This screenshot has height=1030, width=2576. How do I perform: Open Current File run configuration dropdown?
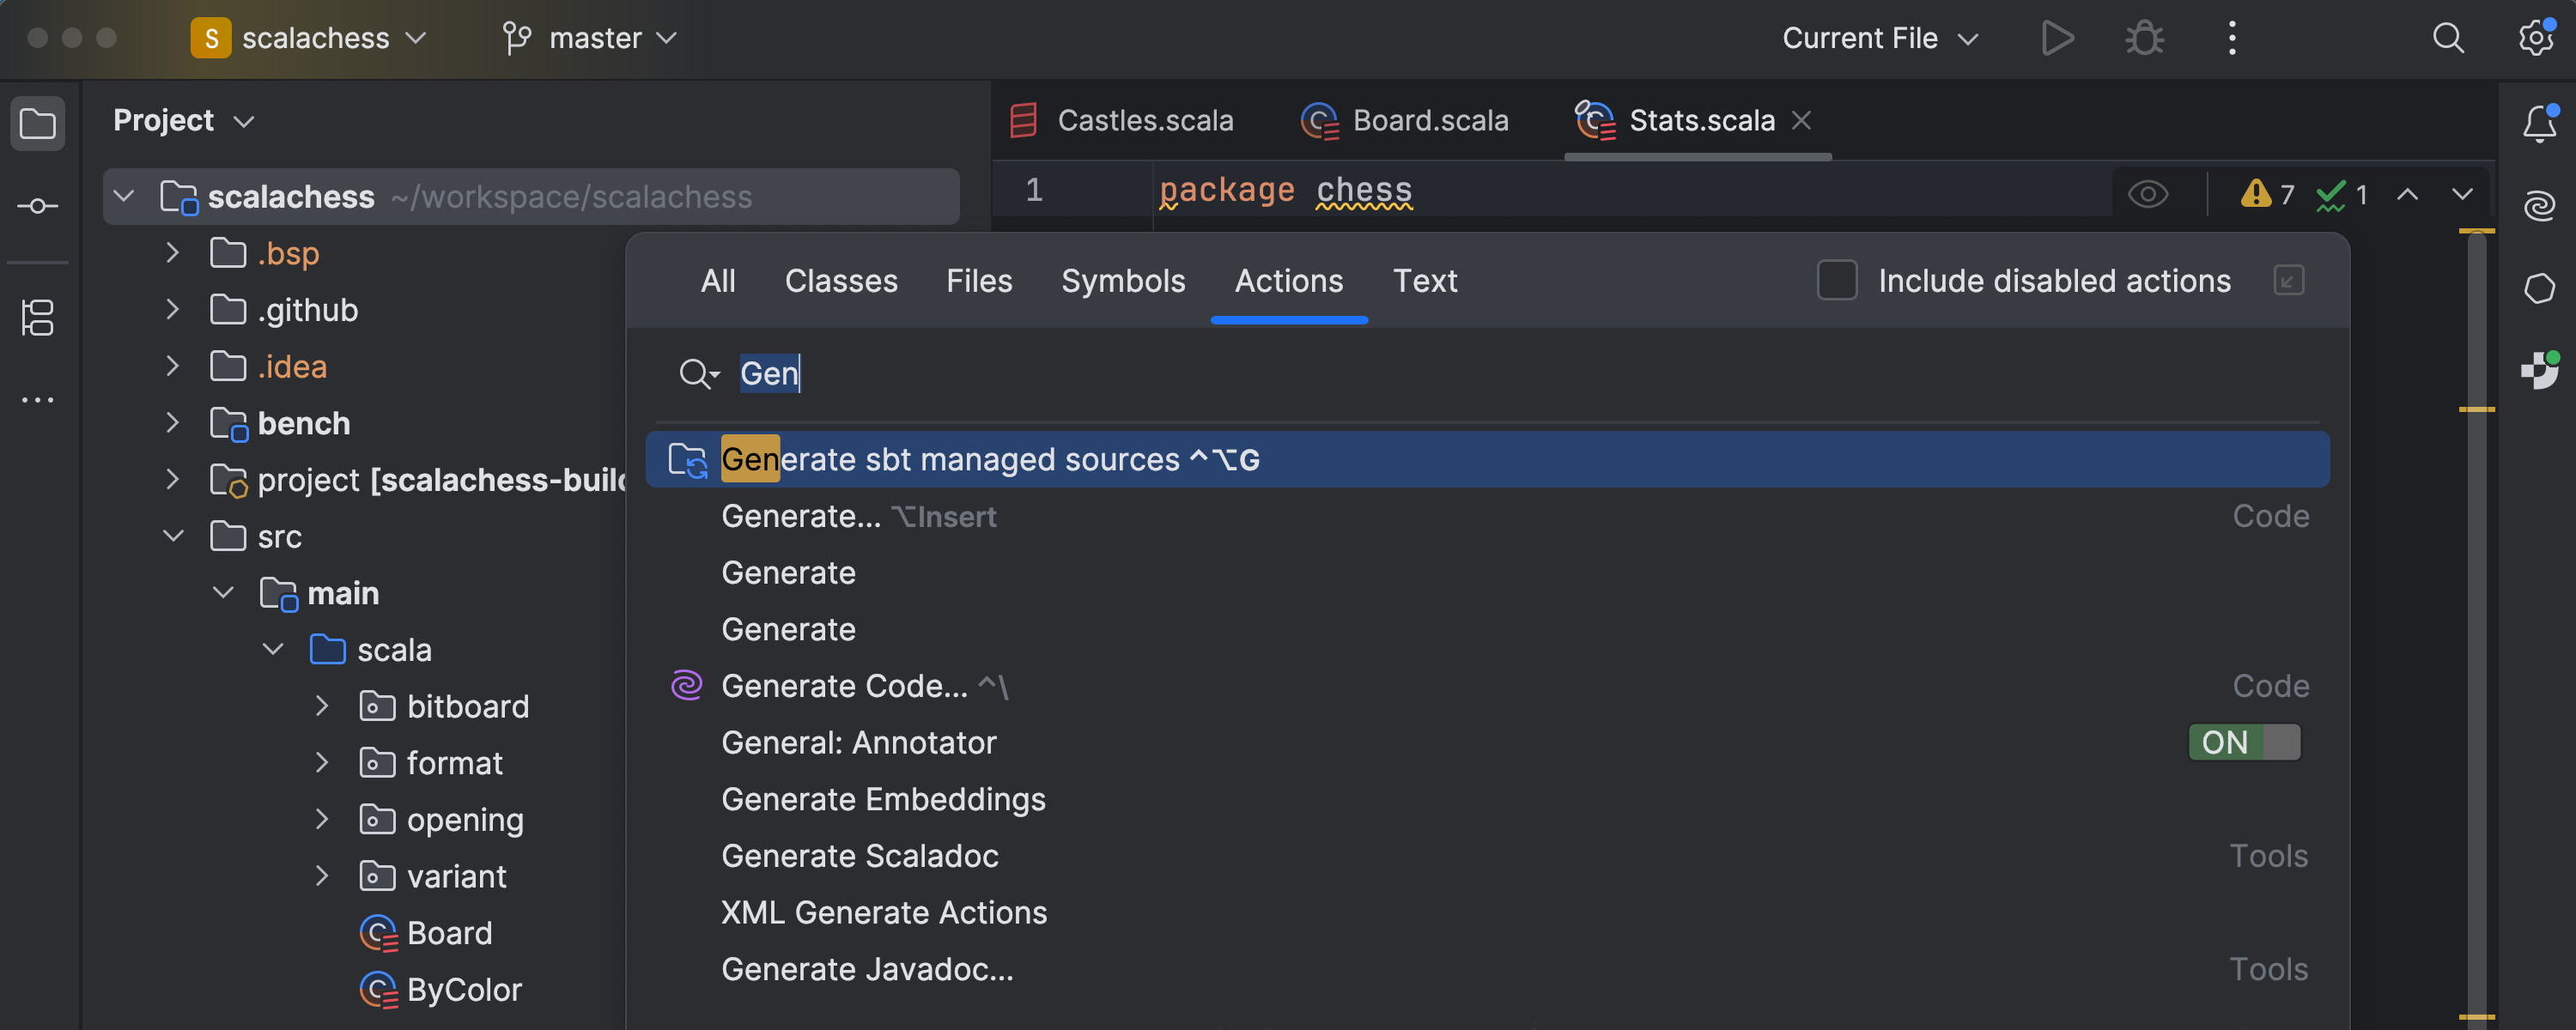coord(1880,38)
